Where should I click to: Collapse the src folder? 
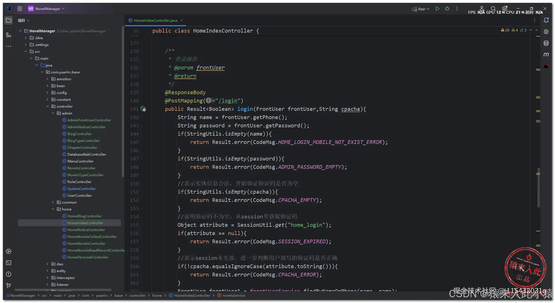26,51
